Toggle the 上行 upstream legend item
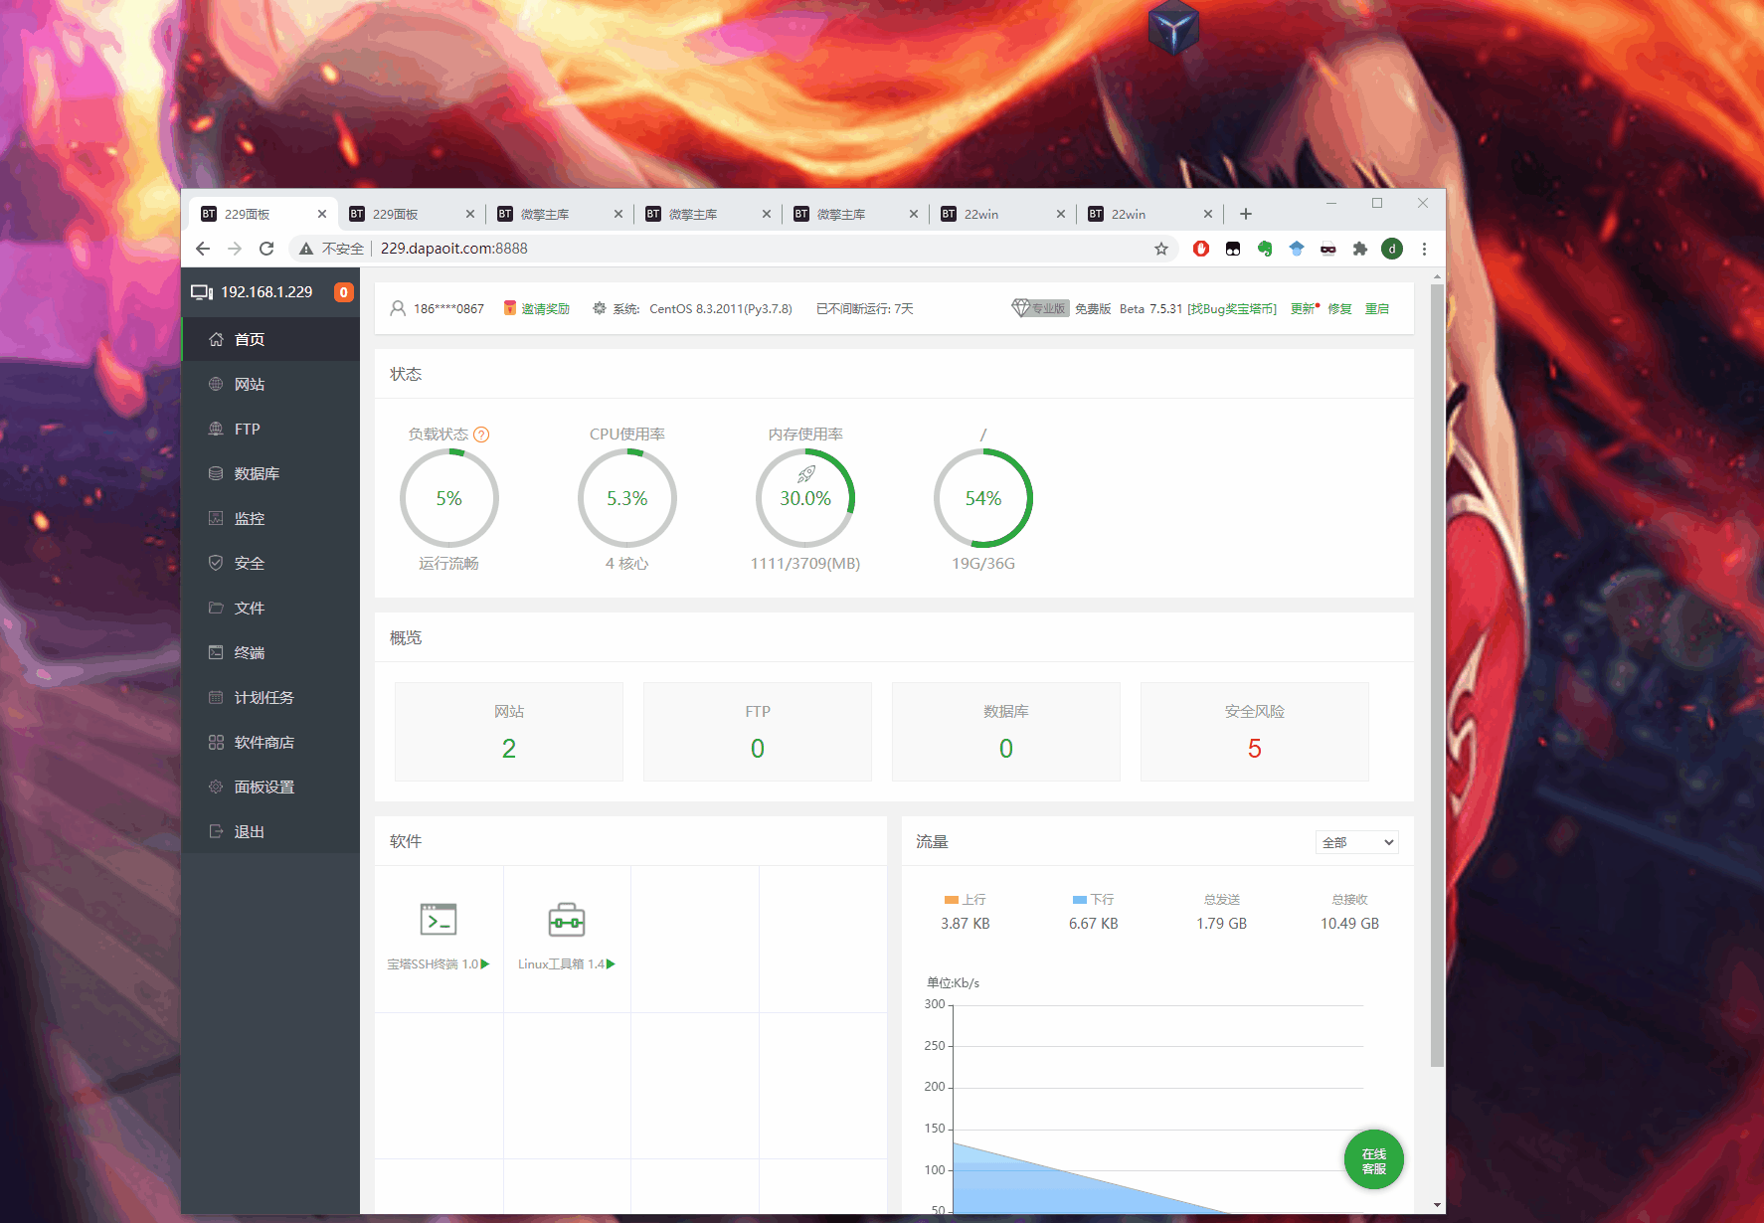 tap(965, 900)
